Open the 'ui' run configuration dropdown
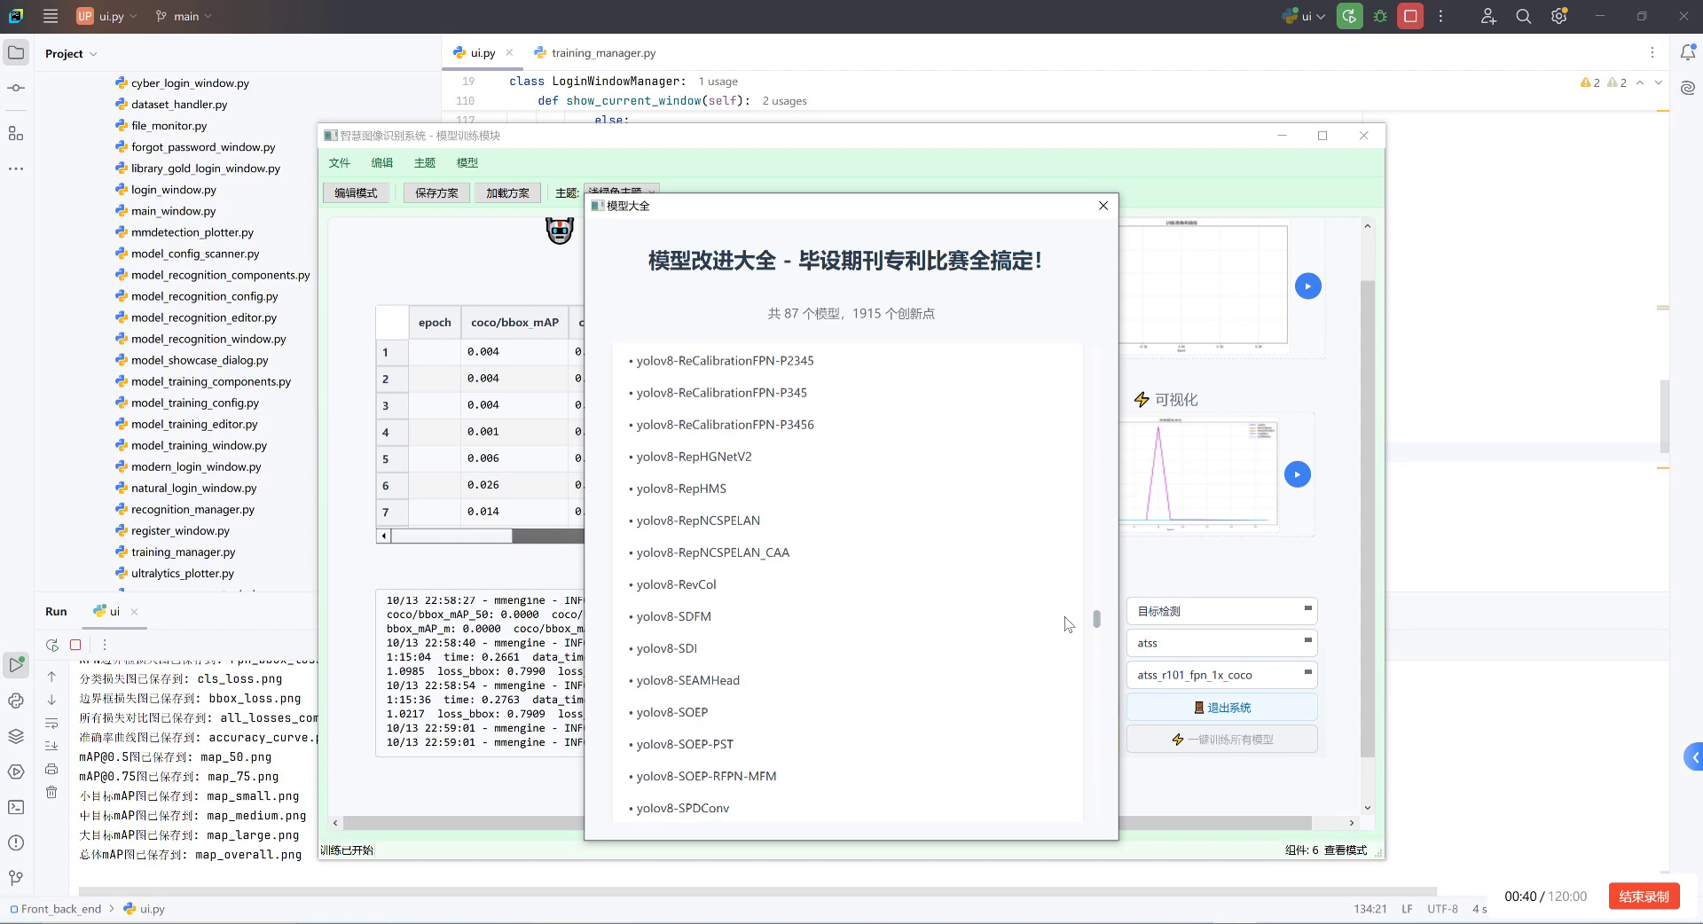 tap(1304, 16)
